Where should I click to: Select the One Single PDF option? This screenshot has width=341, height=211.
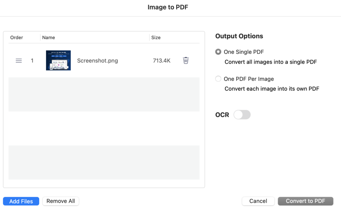(244, 52)
